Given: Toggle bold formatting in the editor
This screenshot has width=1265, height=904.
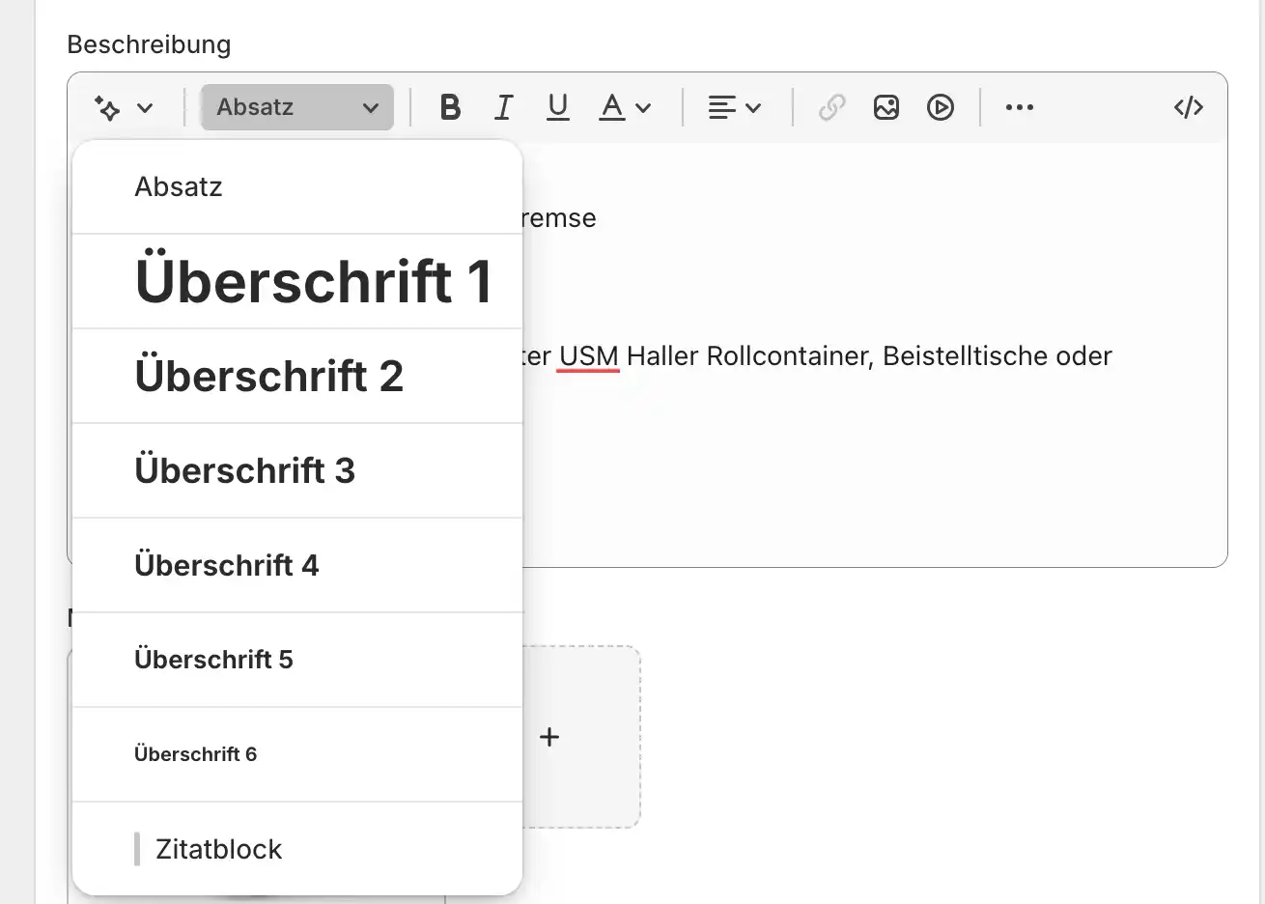Looking at the screenshot, I should [450, 107].
